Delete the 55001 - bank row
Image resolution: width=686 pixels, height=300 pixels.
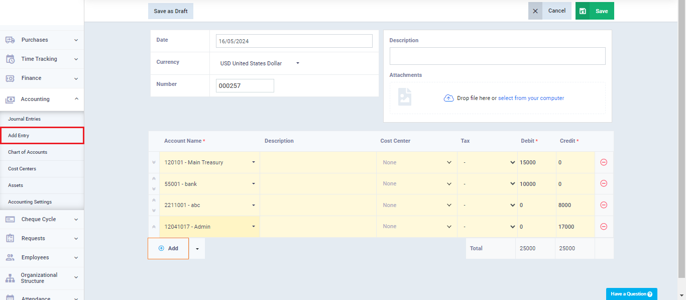(x=604, y=184)
